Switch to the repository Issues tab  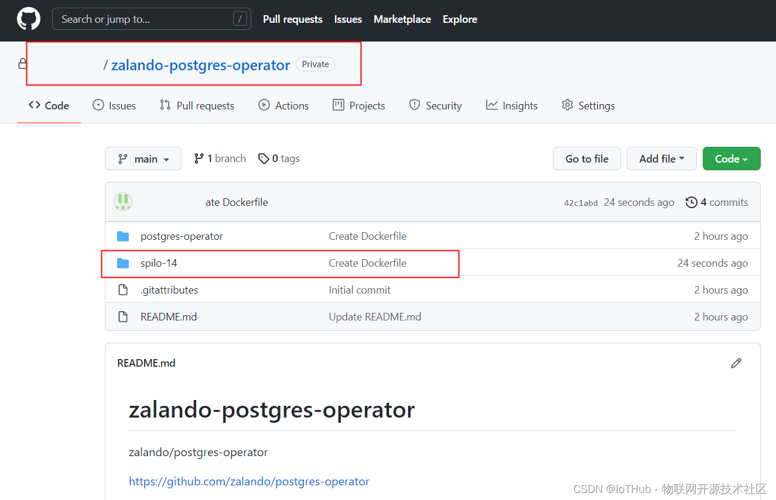[114, 105]
